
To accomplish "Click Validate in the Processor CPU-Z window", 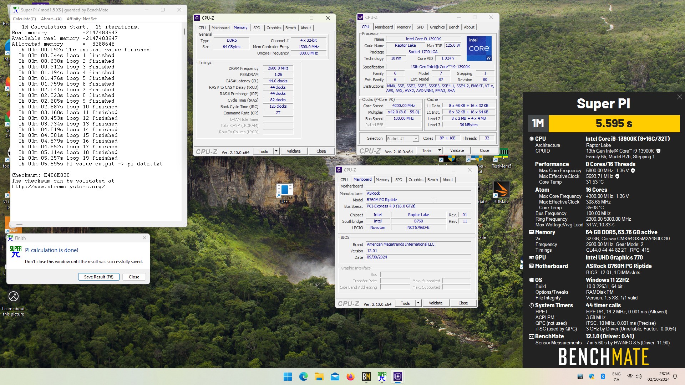I will click(457, 150).
